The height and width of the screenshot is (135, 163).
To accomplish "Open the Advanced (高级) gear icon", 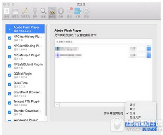I will 86,12.
